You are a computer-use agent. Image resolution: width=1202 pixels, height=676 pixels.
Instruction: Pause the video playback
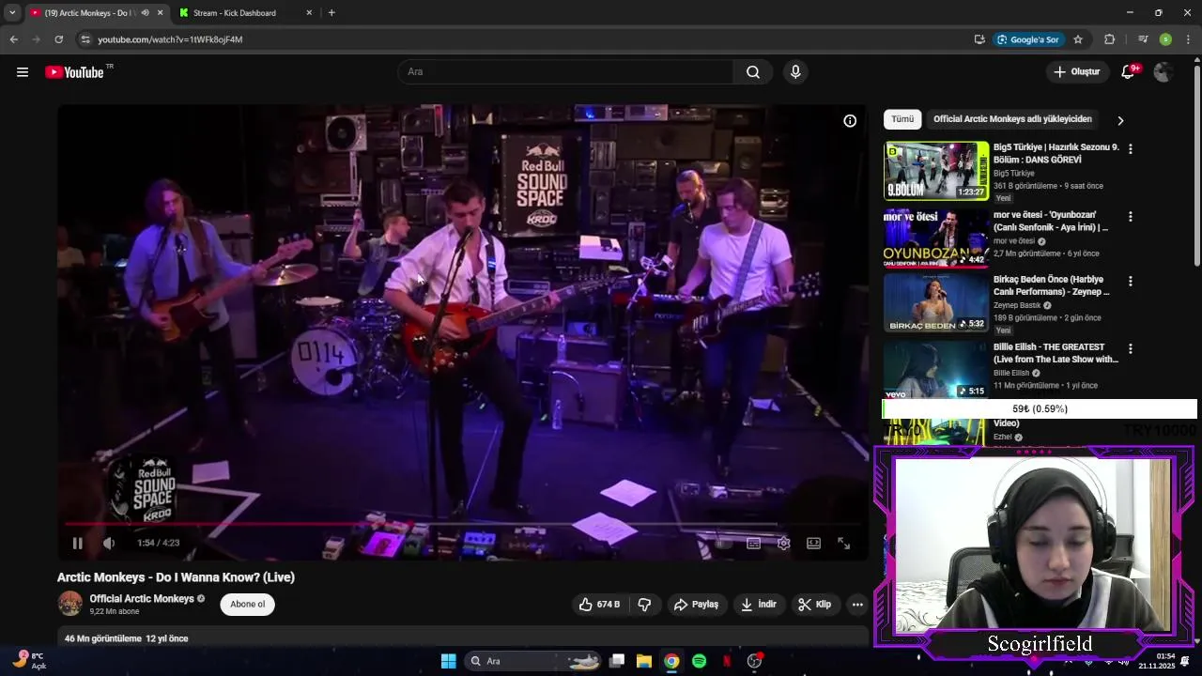pyautogui.click(x=78, y=543)
